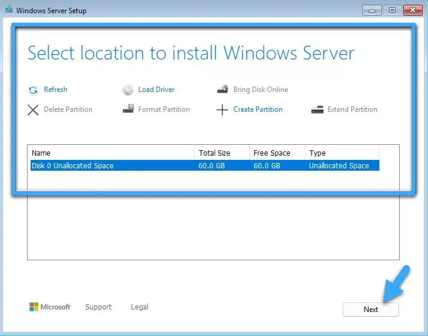
Task: Click the Name column header
Action: click(x=112, y=153)
